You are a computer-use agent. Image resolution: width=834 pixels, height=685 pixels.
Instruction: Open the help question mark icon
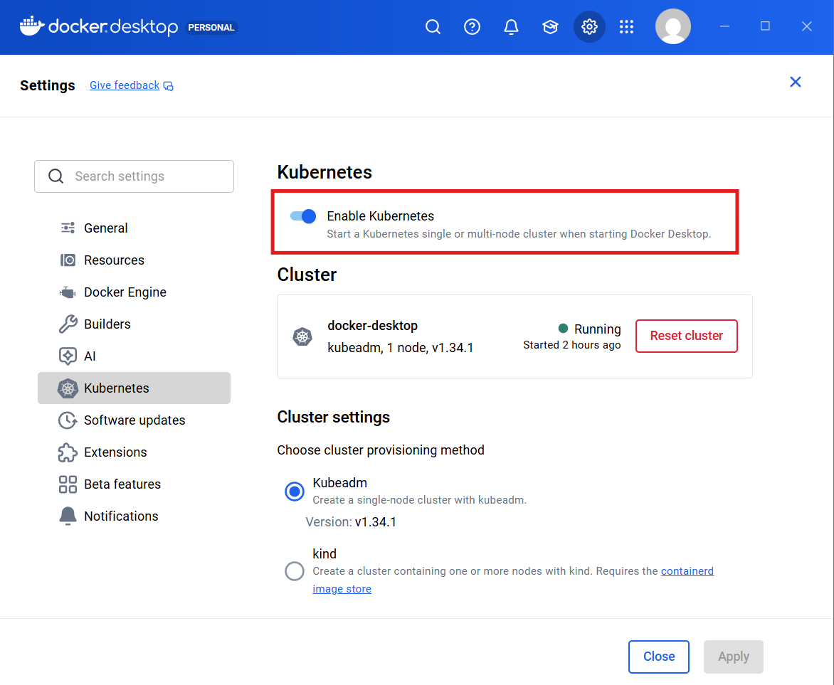472,26
